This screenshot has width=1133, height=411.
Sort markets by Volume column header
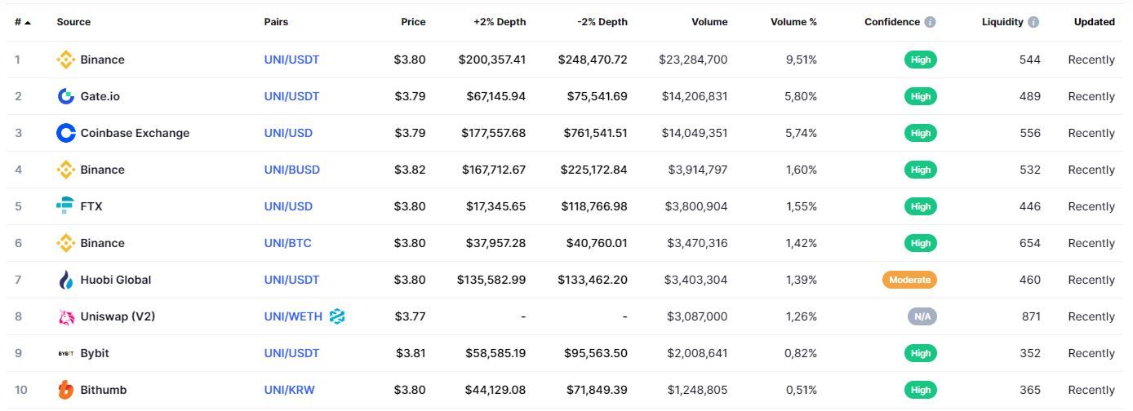click(709, 22)
